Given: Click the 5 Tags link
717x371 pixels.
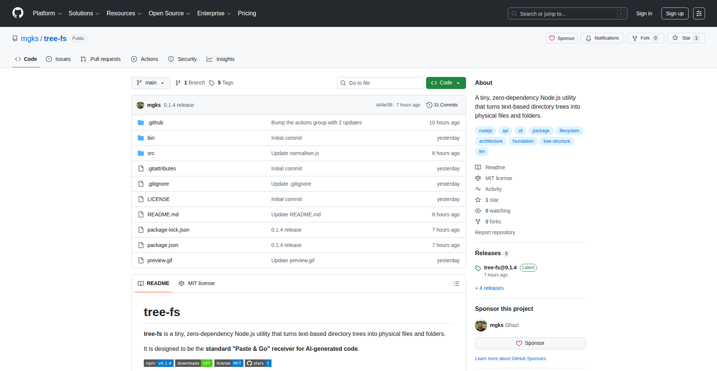Looking at the screenshot, I should click(221, 83).
